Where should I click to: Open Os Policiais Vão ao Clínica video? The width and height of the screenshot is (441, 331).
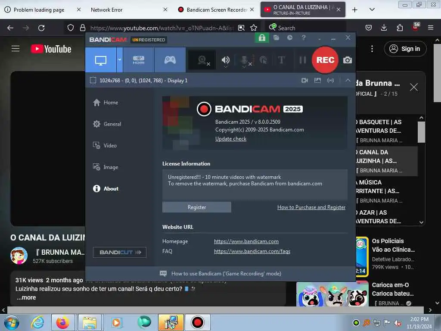pyautogui.click(x=393, y=245)
